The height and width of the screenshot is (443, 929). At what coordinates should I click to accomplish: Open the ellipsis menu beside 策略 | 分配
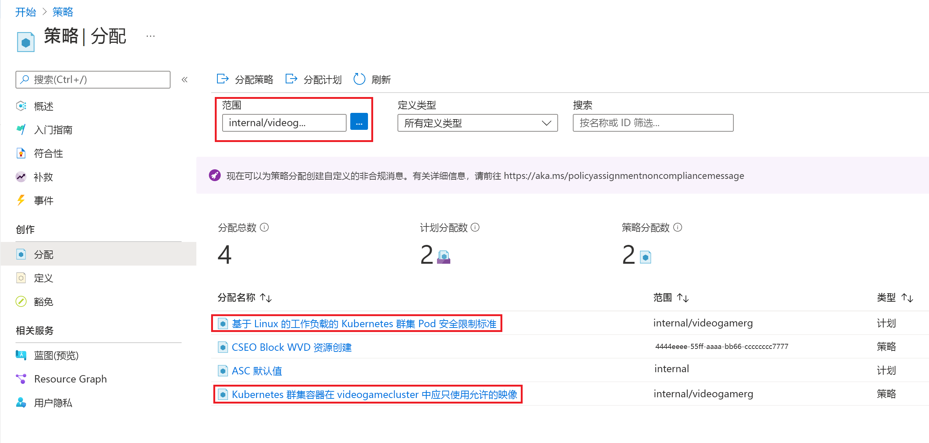point(151,36)
